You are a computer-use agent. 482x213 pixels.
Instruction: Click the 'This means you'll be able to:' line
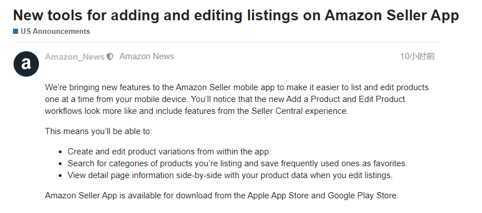[x=99, y=131]
